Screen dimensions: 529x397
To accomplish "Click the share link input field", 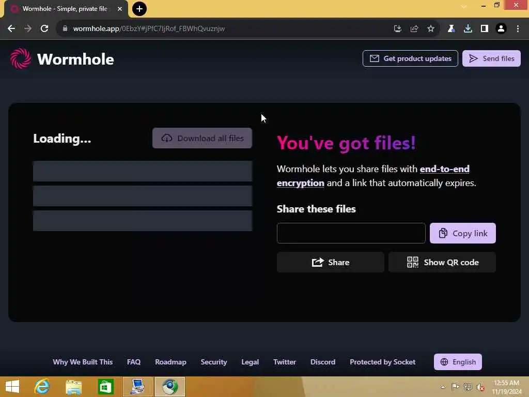I will [351, 233].
